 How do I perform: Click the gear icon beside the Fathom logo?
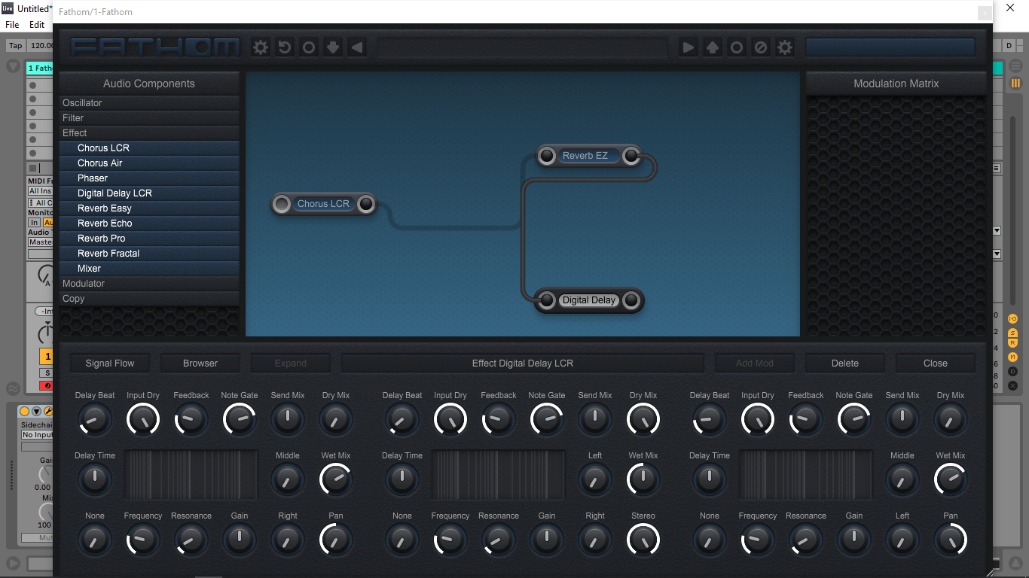[x=261, y=47]
